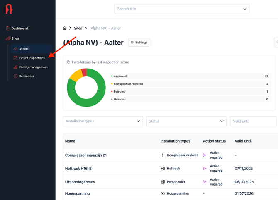Click the Valid until filter field
The image size is (278, 200).
[253, 121]
